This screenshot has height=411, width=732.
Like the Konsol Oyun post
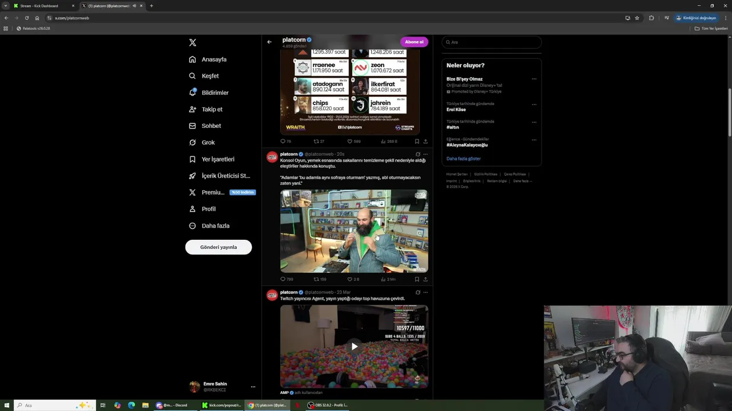[x=350, y=279]
